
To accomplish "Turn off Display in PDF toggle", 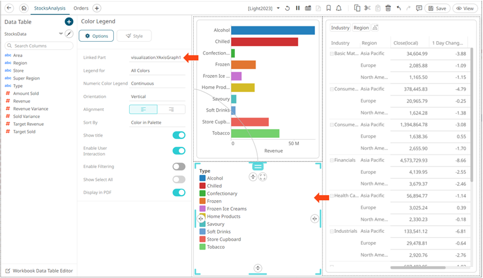I will tap(179, 193).
